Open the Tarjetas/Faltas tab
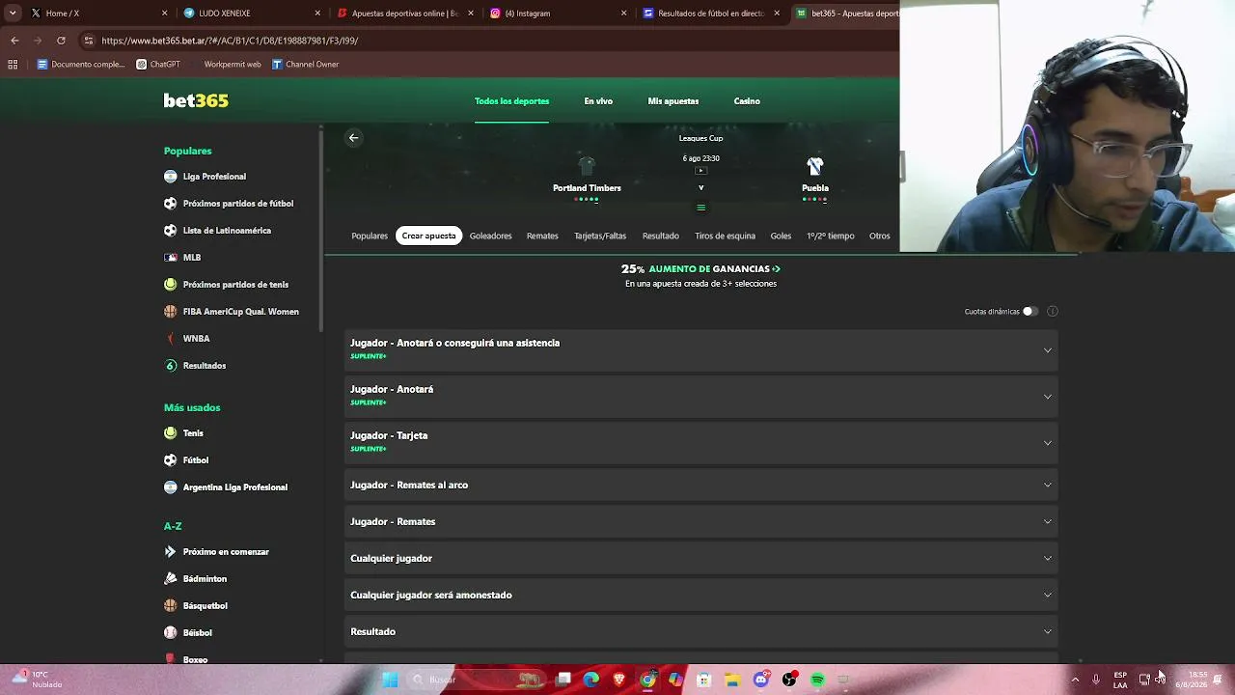This screenshot has height=695, width=1235. 600,236
